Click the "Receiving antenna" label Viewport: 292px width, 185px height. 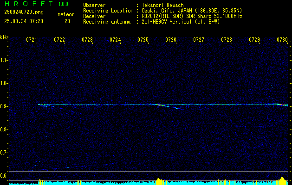[107, 22]
